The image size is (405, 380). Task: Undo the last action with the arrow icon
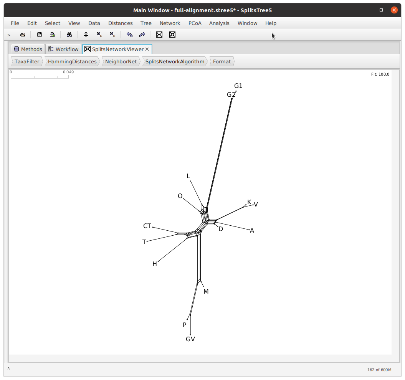pos(129,35)
